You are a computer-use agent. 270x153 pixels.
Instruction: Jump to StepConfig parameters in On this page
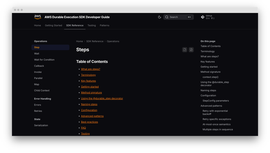pos(216,101)
